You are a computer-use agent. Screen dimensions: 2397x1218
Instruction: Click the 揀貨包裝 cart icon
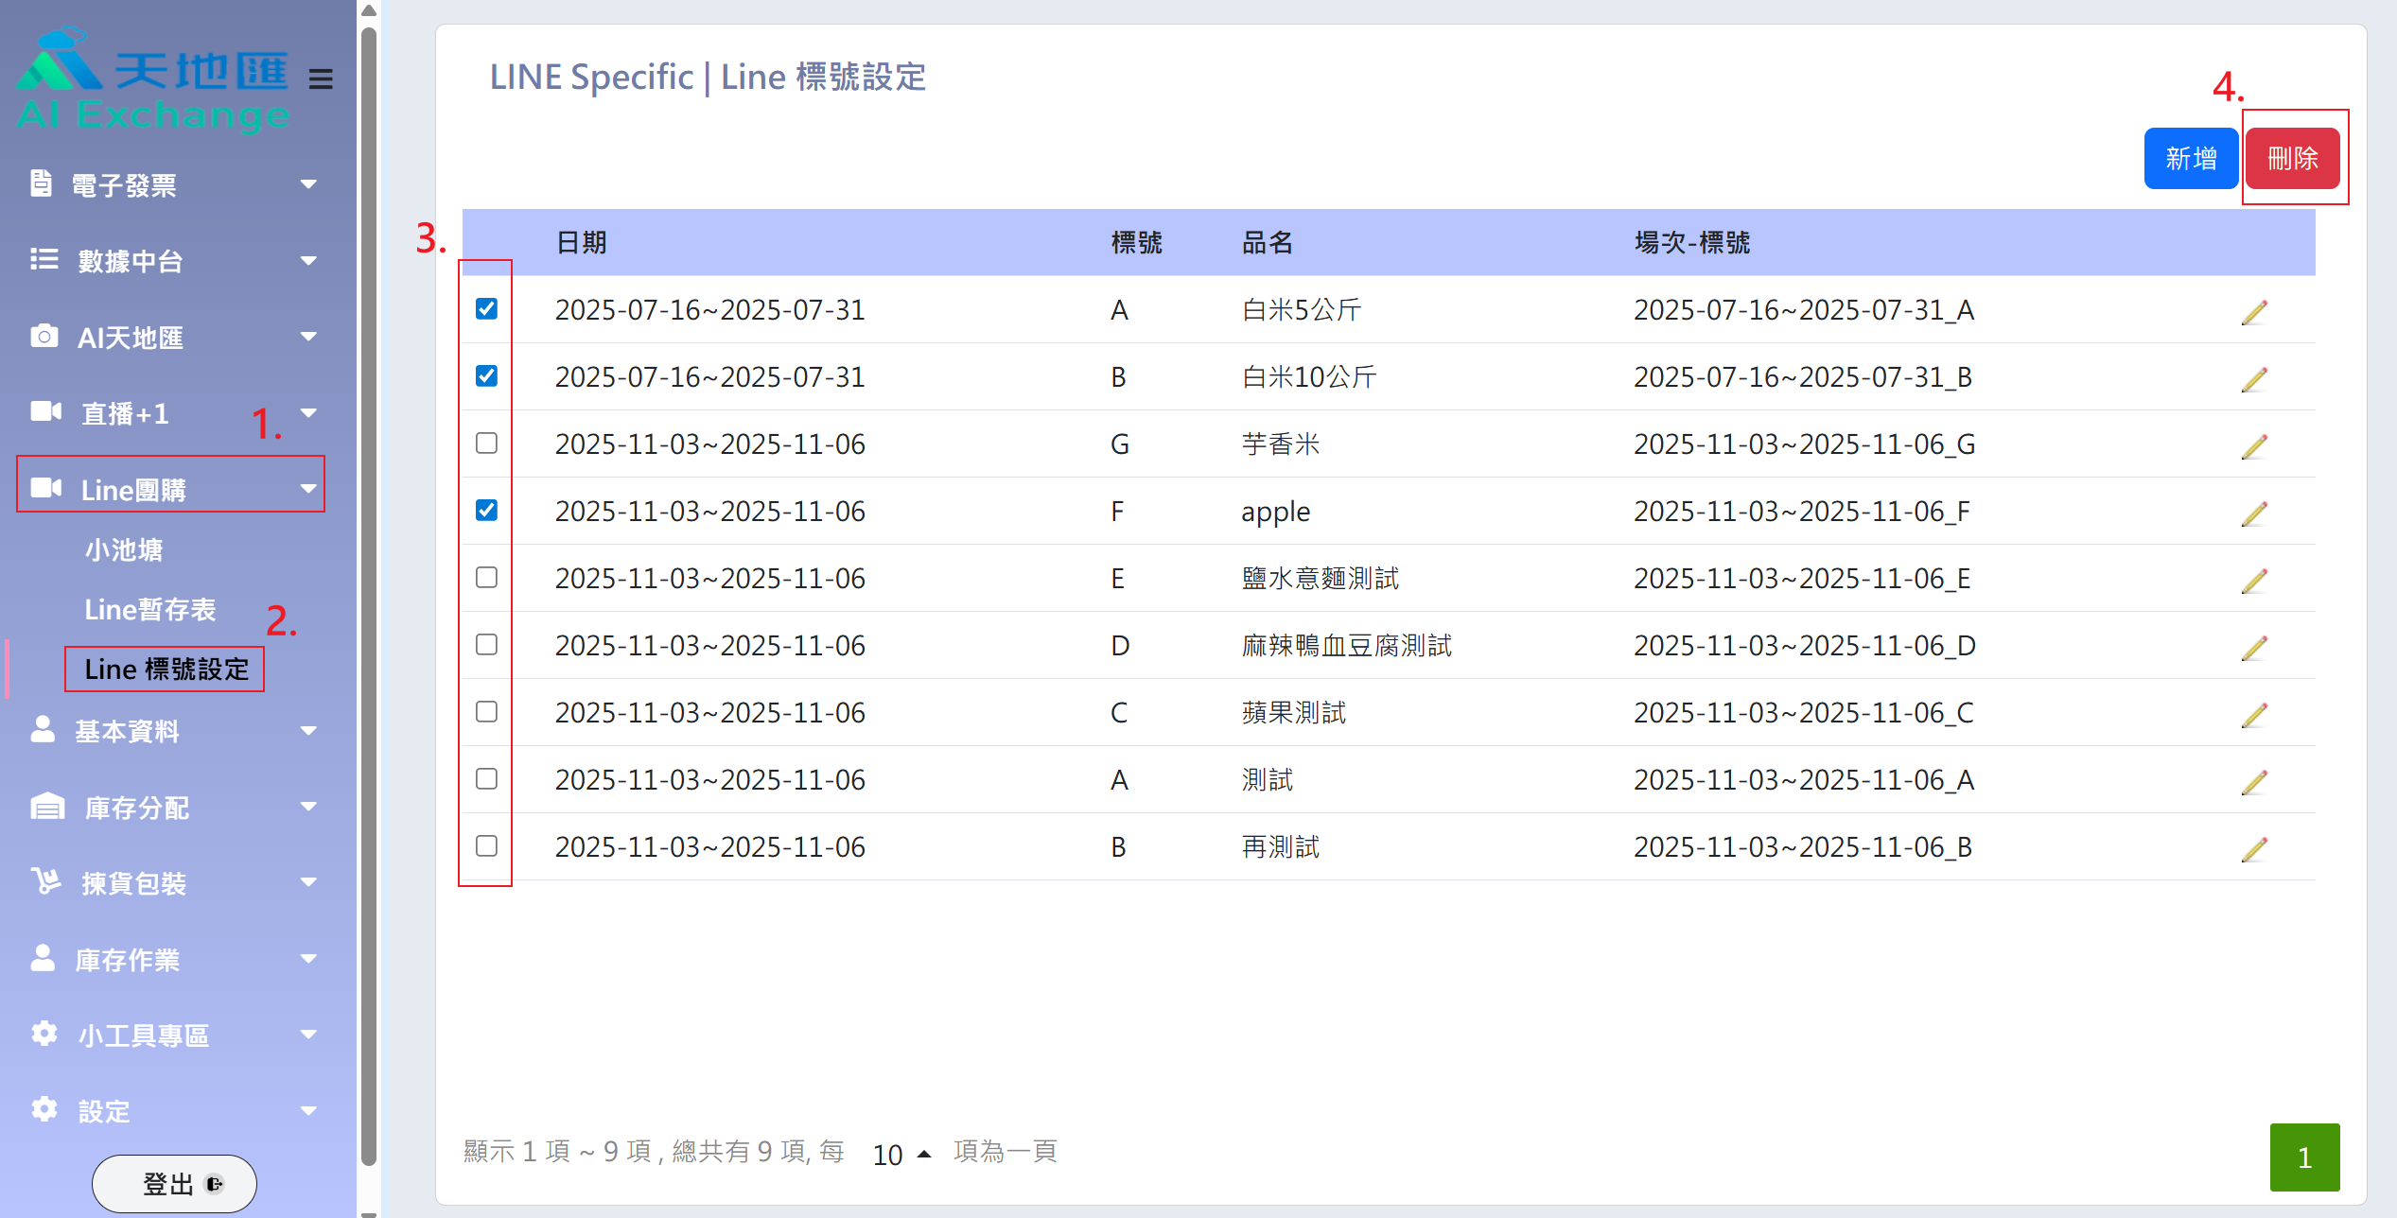coord(45,881)
